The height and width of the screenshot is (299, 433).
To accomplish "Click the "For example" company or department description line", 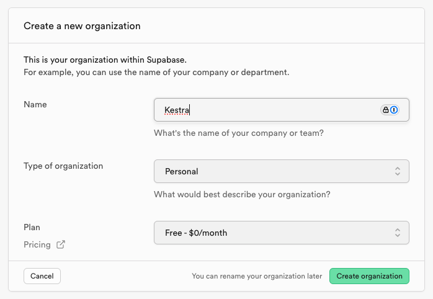I will pyautogui.click(x=156, y=72).
